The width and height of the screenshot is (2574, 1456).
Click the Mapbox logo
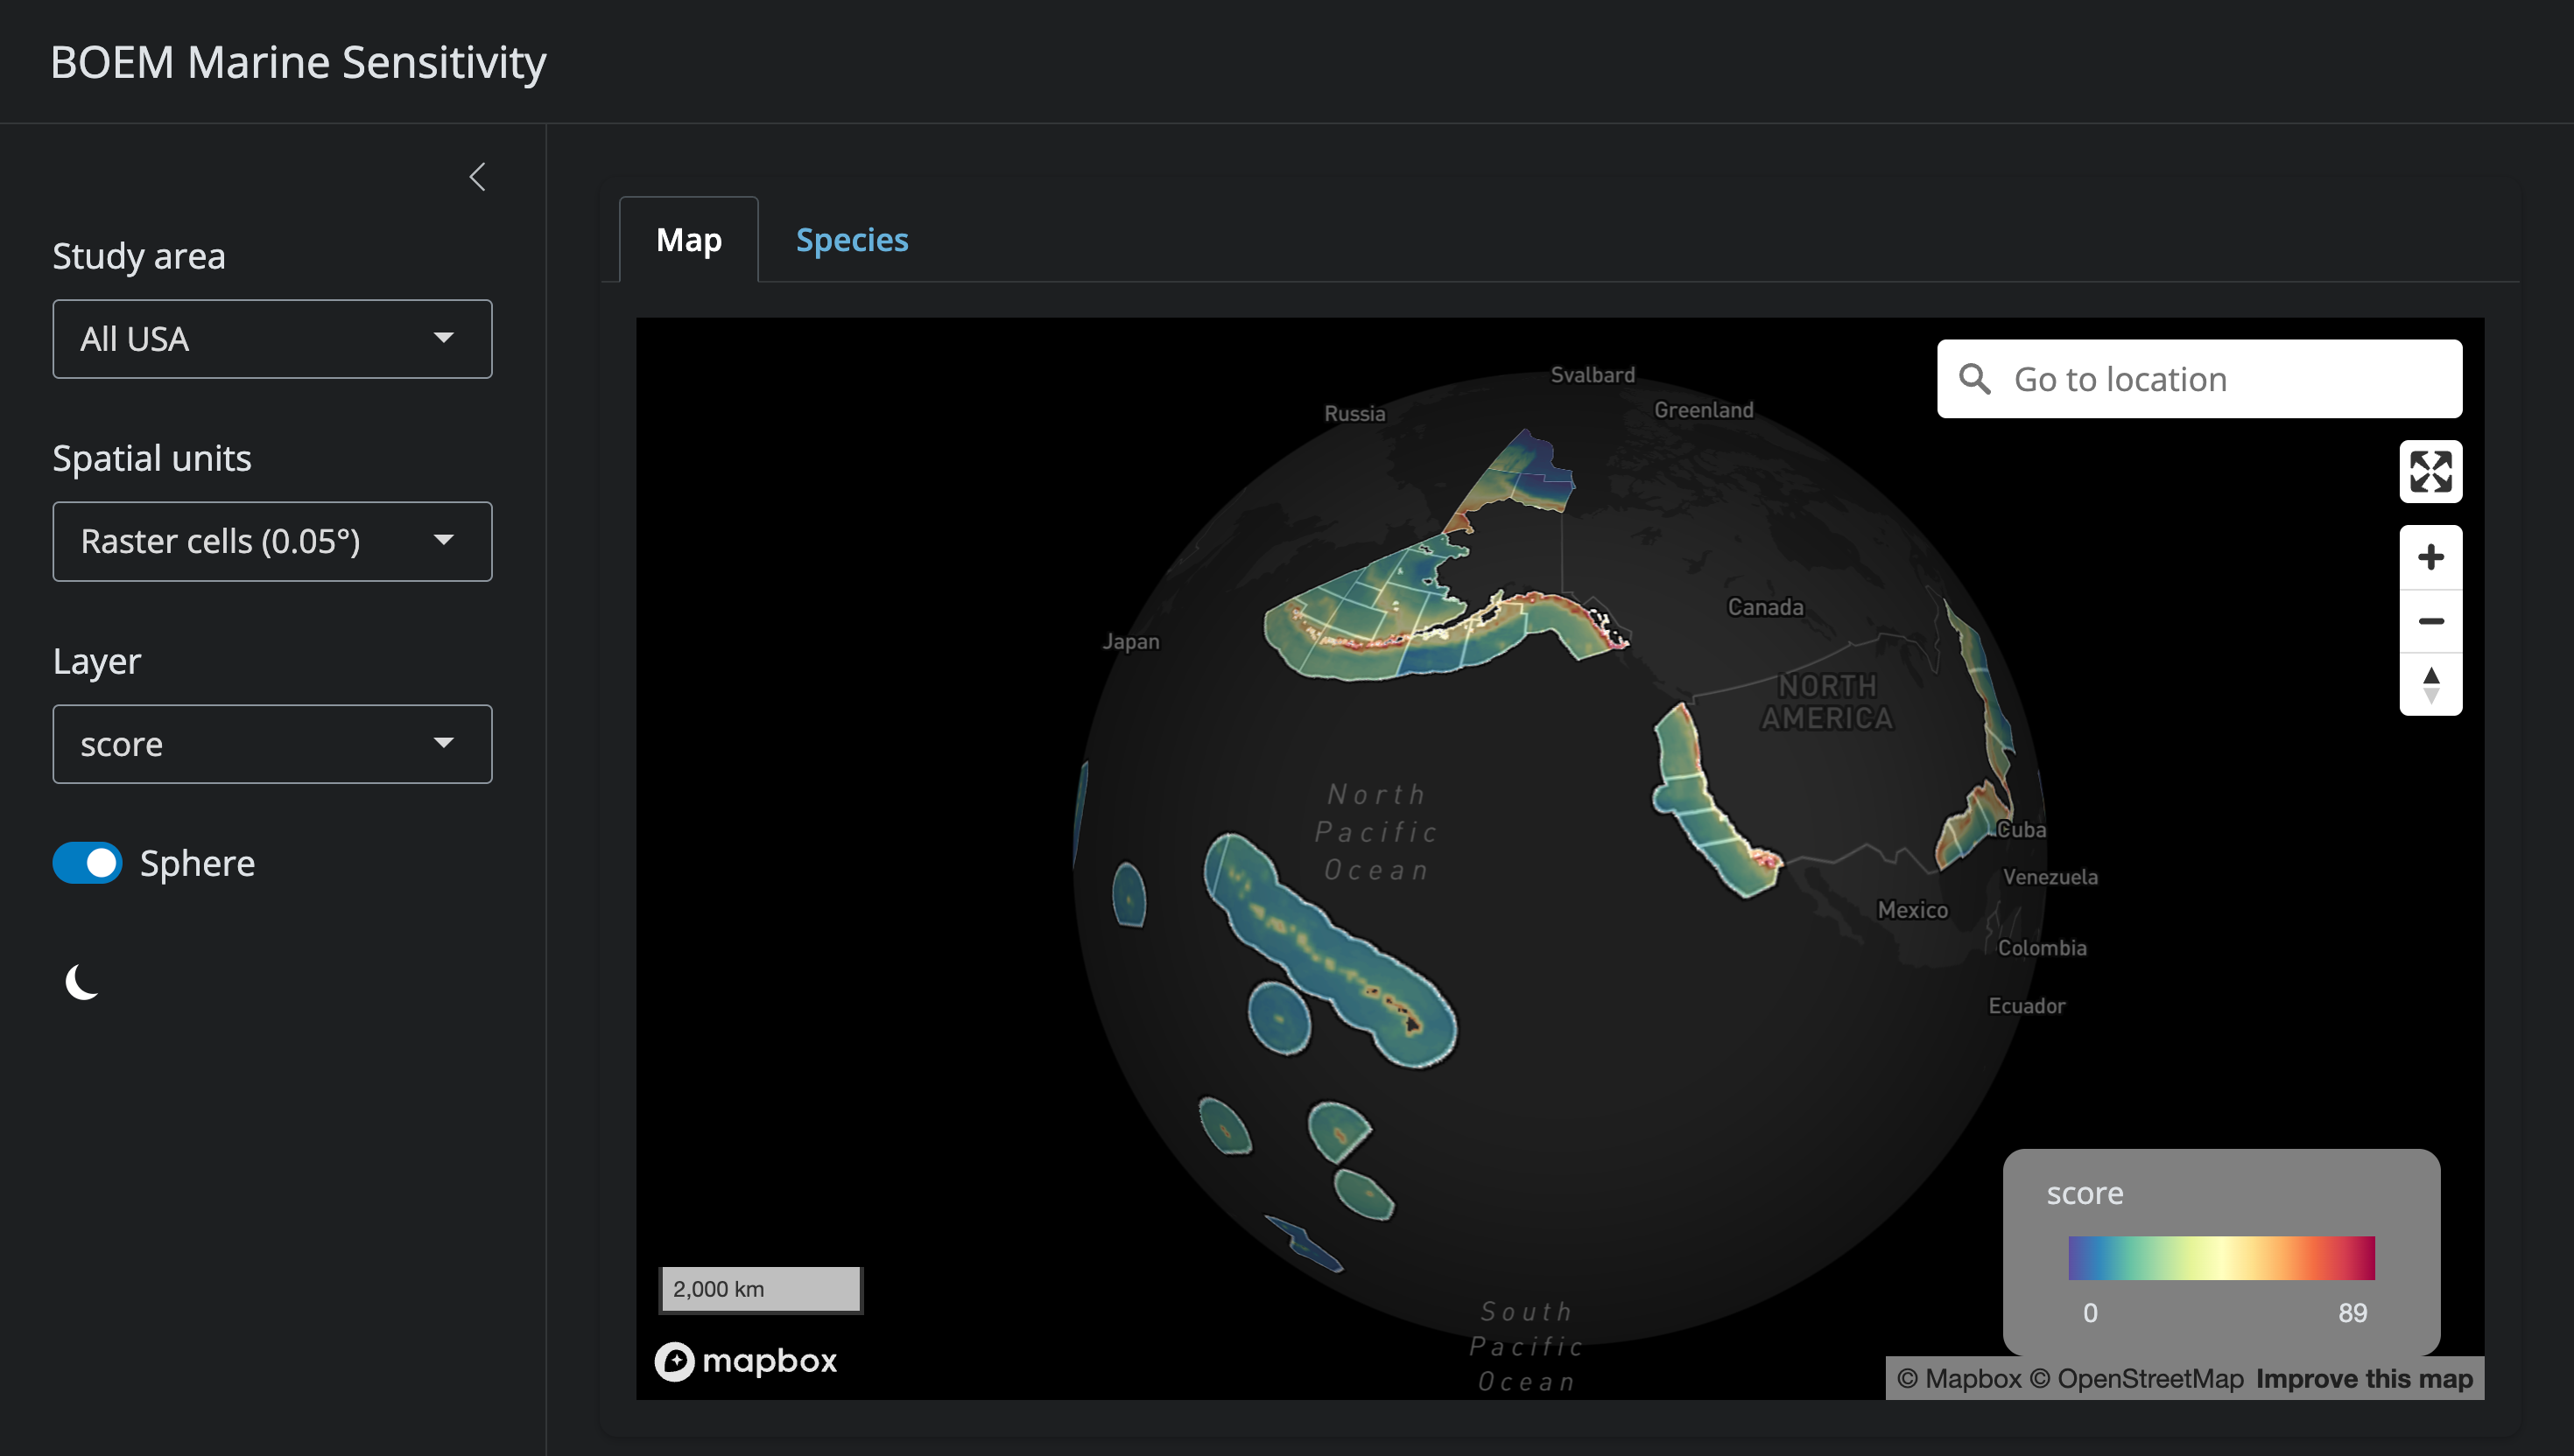tap(746, 1361)
